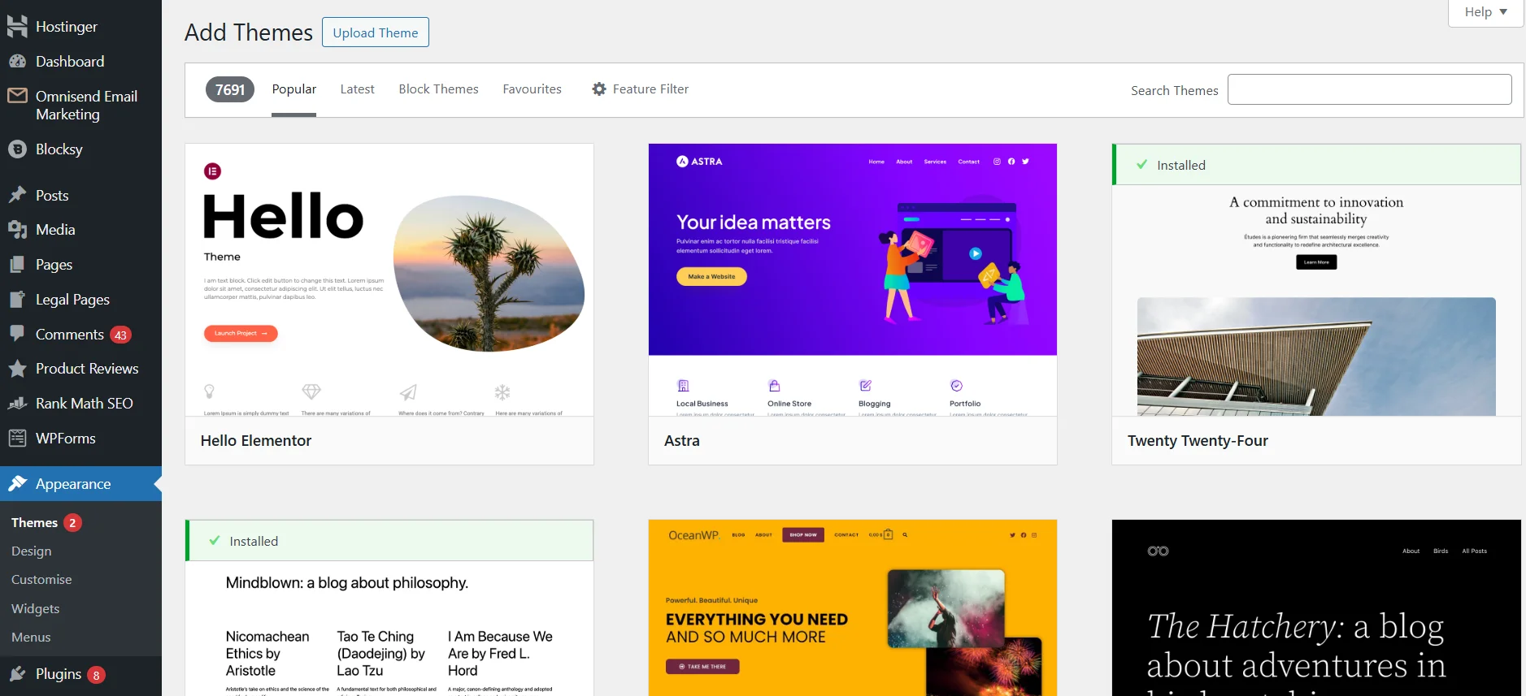
Task: Open the Customise submenu link
Action: (41, 580)
